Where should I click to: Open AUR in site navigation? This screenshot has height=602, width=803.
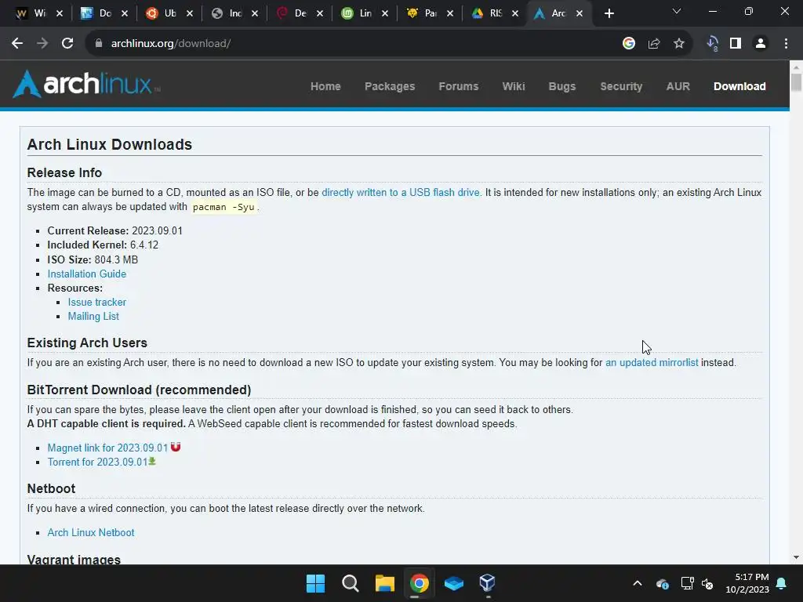(x=678, y=86)
